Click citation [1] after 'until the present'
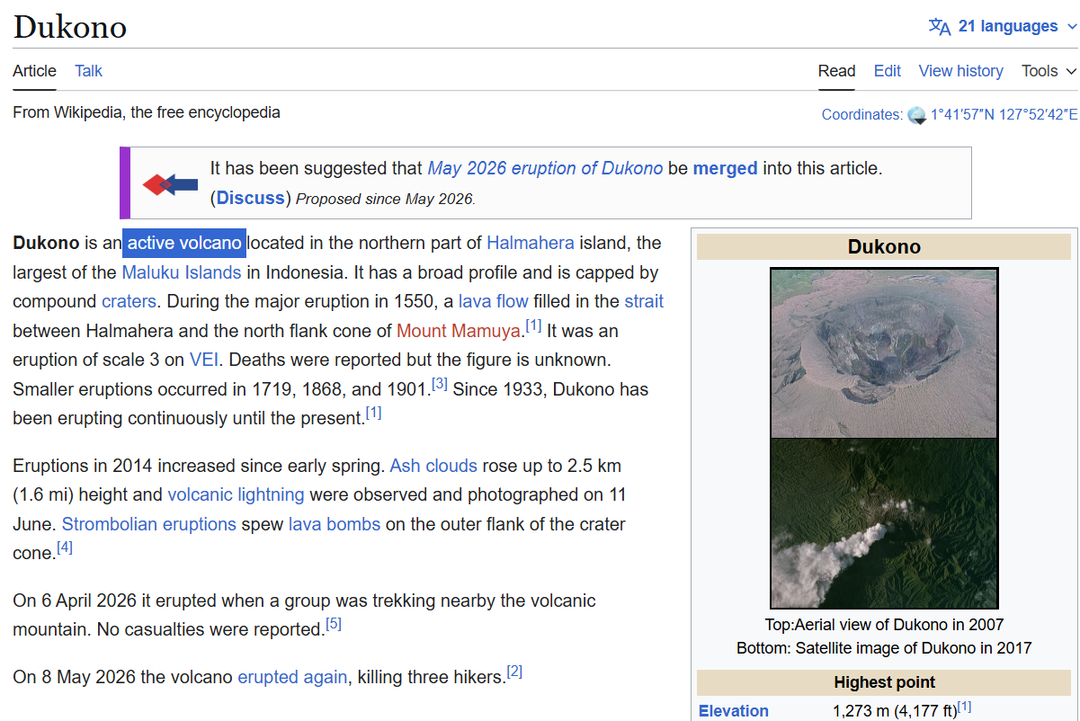This screenshot has height=721, width=1080. (x=373, y=413)
